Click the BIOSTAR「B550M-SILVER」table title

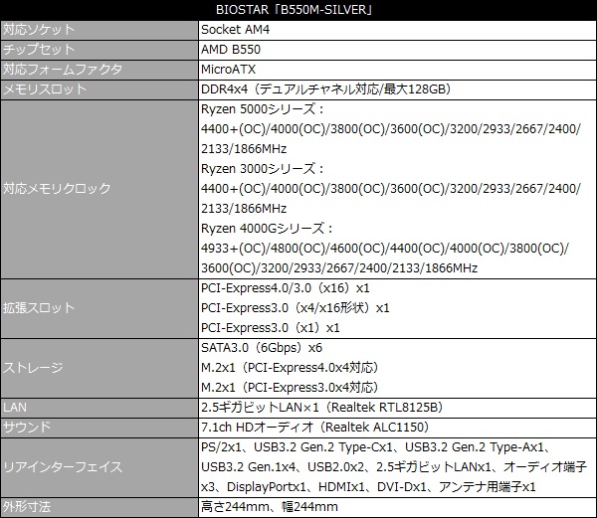click(294, 10)
